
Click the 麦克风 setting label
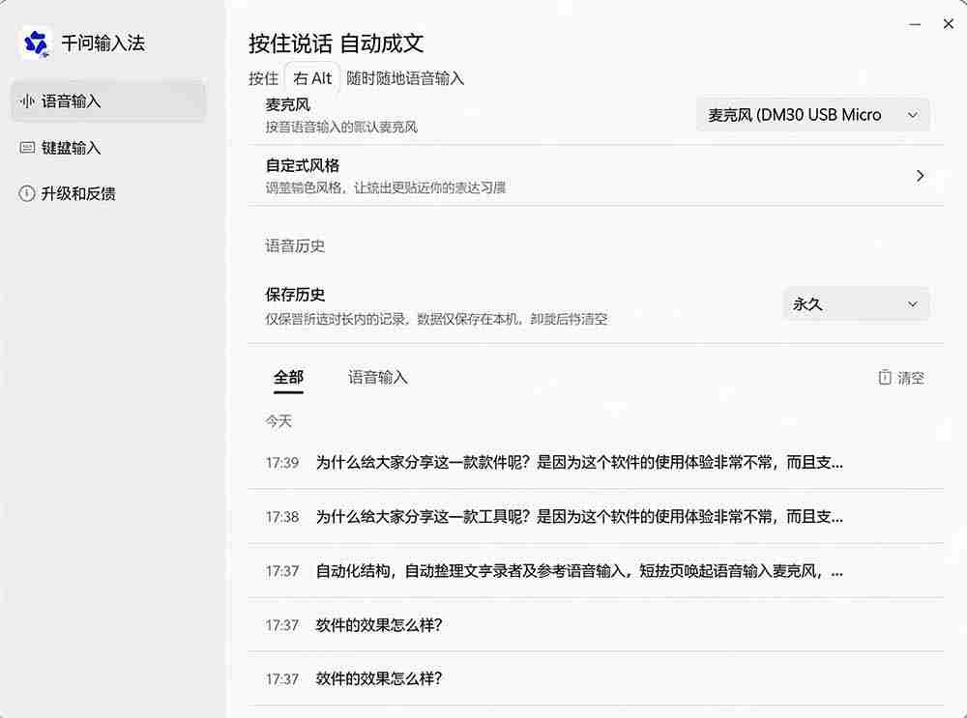287,104
